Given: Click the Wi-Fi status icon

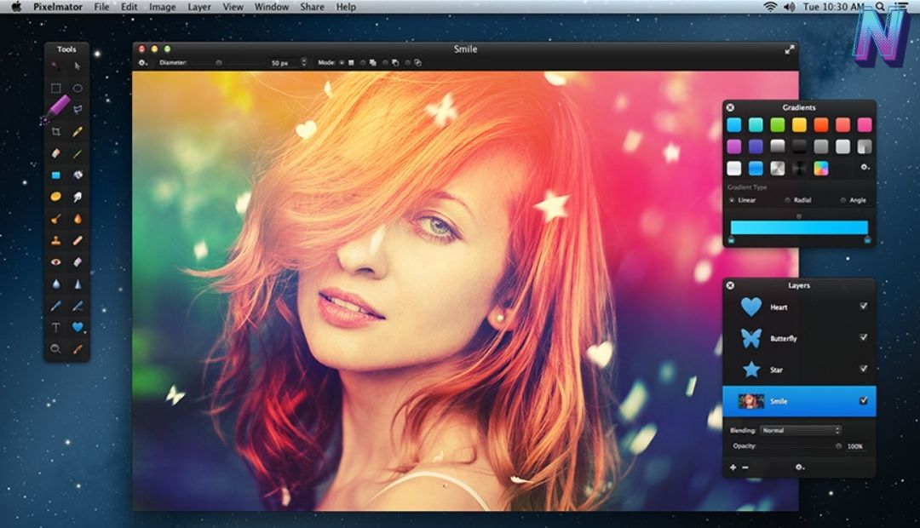Looking at the screenshot, I should (770, 7).
